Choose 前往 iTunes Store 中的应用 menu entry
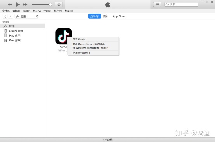The width and height of the screenshot is (215, 142). 93,44
